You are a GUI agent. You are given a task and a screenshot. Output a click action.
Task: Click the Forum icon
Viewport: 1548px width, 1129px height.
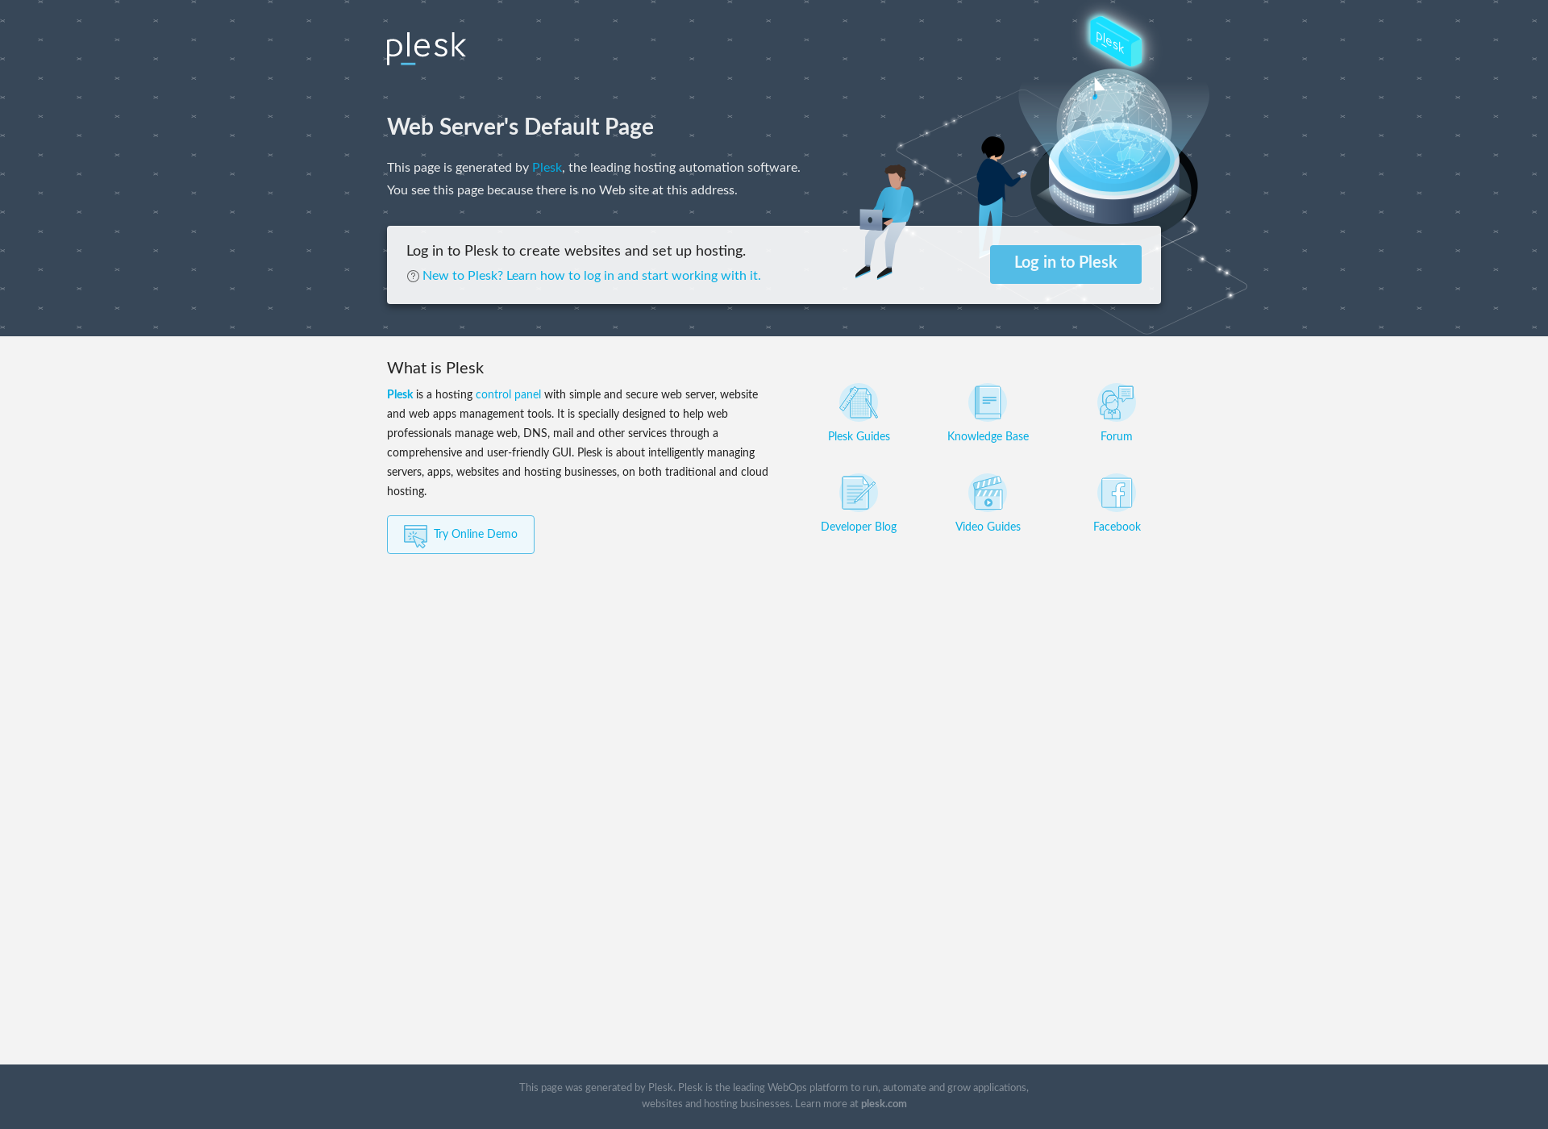pos(1115,402)
